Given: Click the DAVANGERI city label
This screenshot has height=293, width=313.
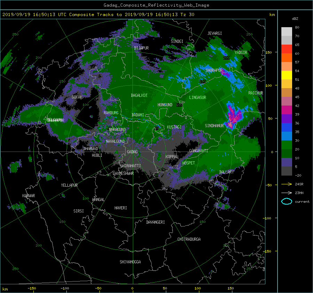Looking at the screenshot, I should pos(155,222).
